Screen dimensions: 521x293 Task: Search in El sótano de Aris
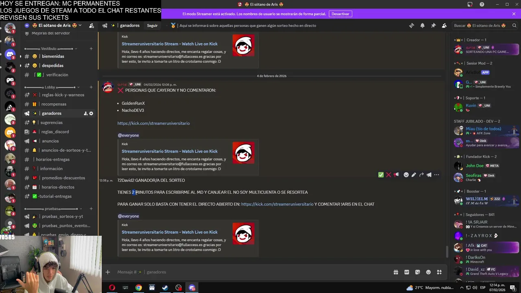(484, 25)
